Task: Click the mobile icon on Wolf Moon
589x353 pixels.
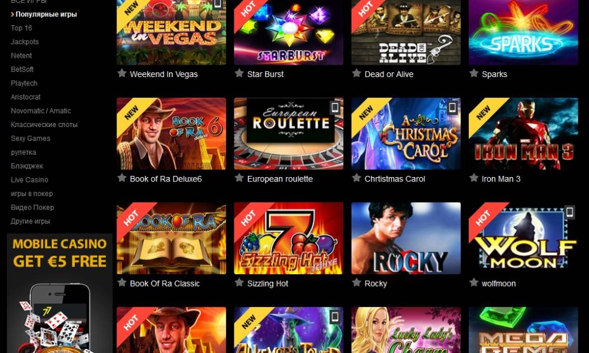Action: pos(570,212)
